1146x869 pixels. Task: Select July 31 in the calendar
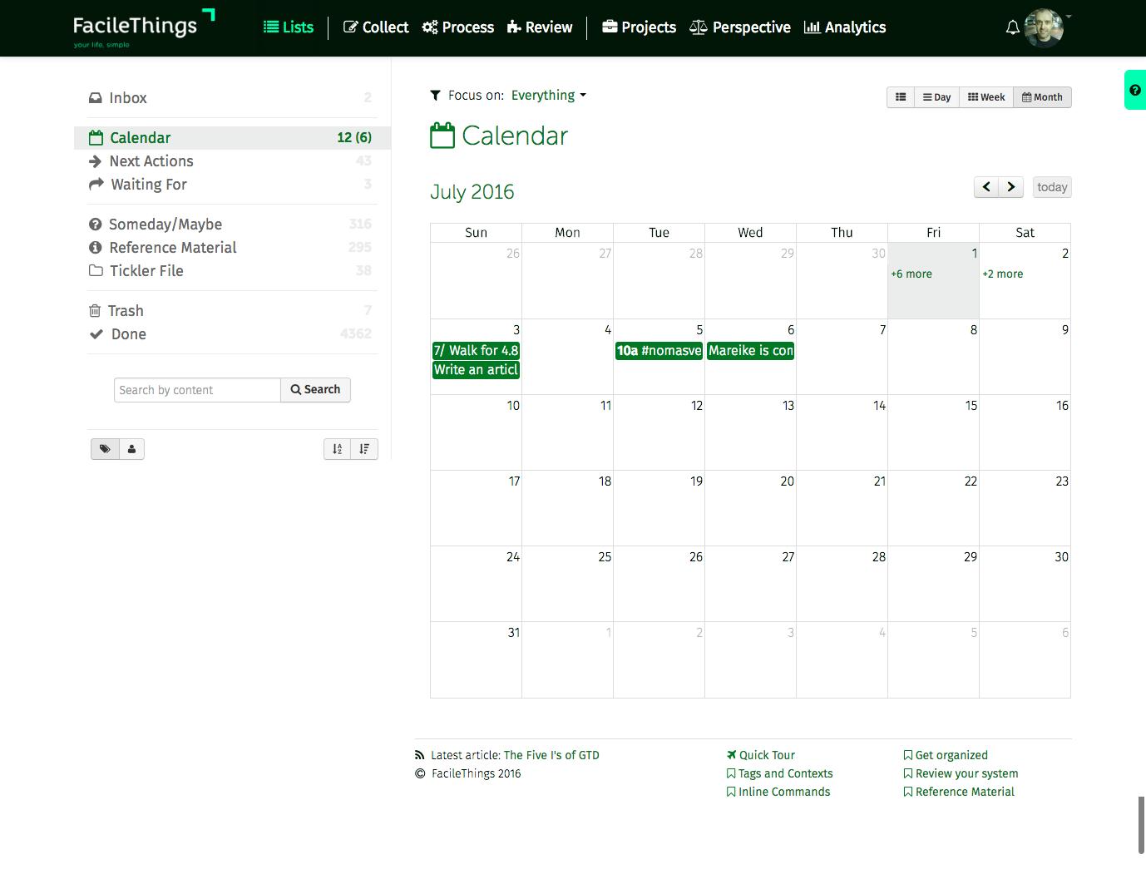[476, 659]
